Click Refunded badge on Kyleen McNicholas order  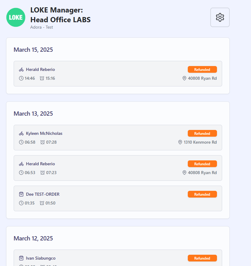[x=202, y=134]
